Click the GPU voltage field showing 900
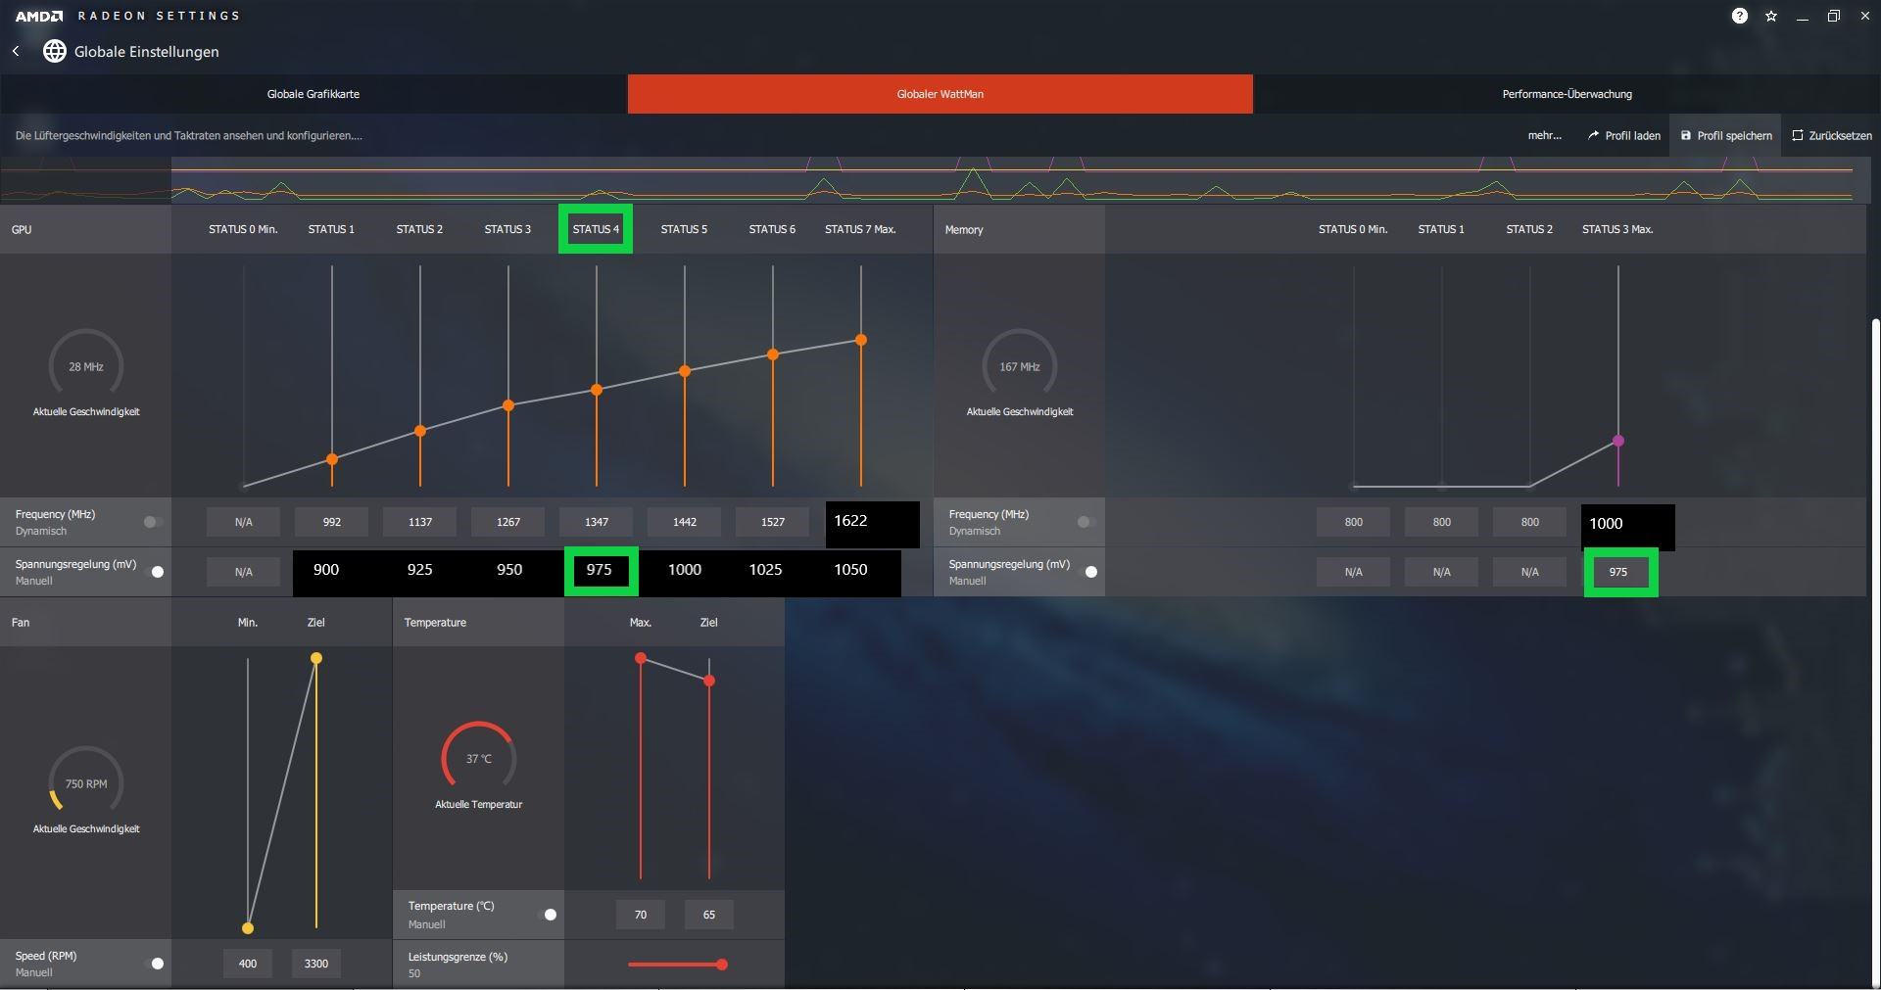 point(326,570)
